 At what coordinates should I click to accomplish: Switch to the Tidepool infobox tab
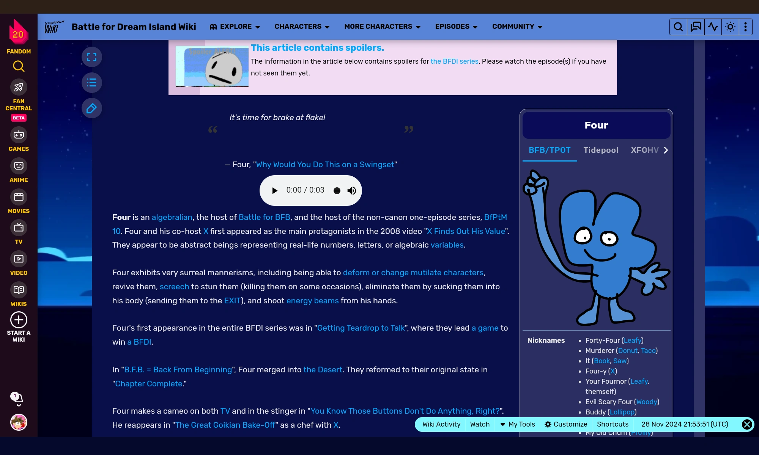coord(600,150)
